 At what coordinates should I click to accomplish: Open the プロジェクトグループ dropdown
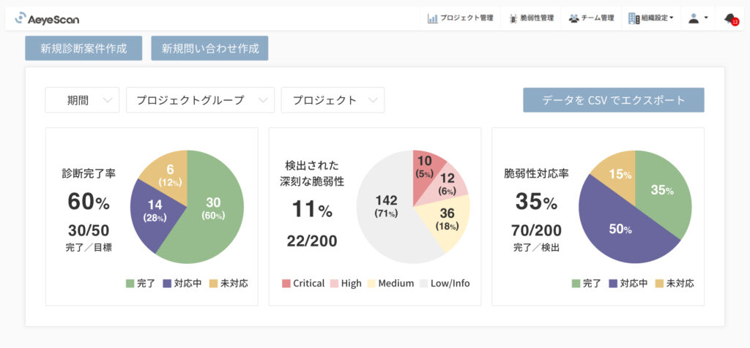click(200, 100)
